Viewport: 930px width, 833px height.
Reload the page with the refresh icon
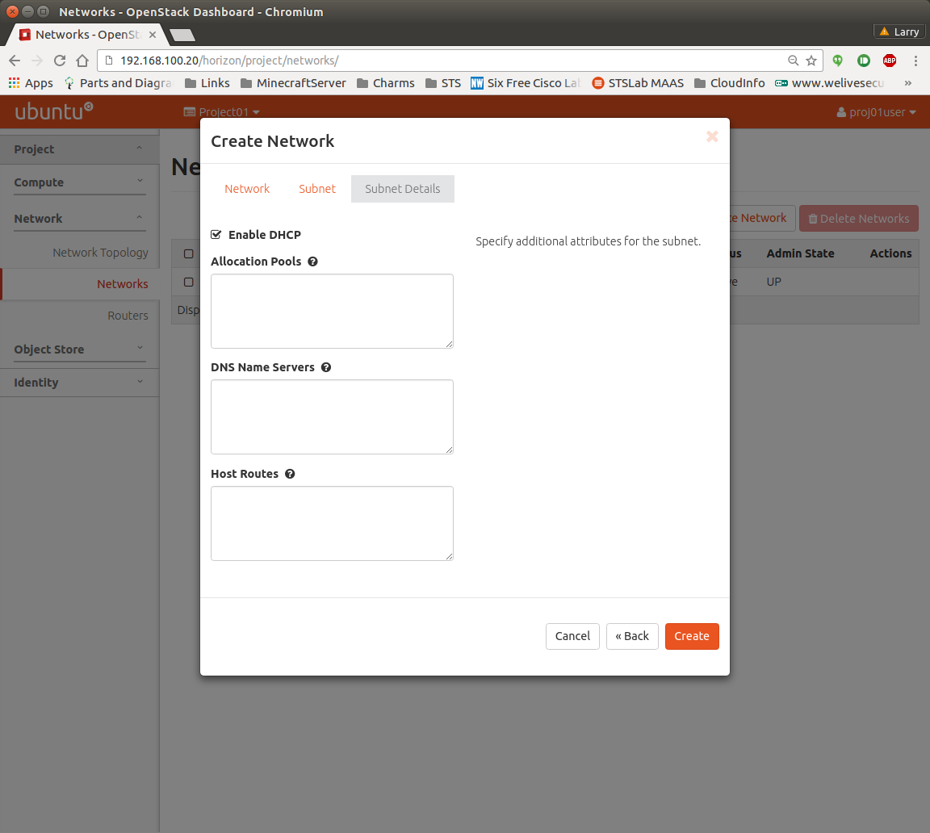point(59,61)
